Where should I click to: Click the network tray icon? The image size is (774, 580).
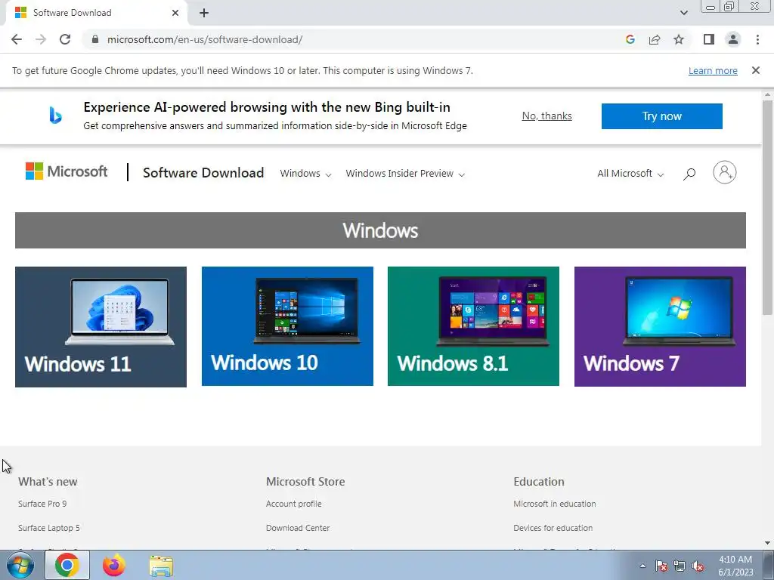click(680, 566)
